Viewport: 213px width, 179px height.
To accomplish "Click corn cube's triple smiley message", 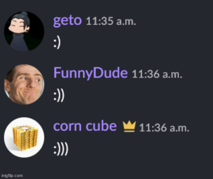I will [x=61, y=149].
